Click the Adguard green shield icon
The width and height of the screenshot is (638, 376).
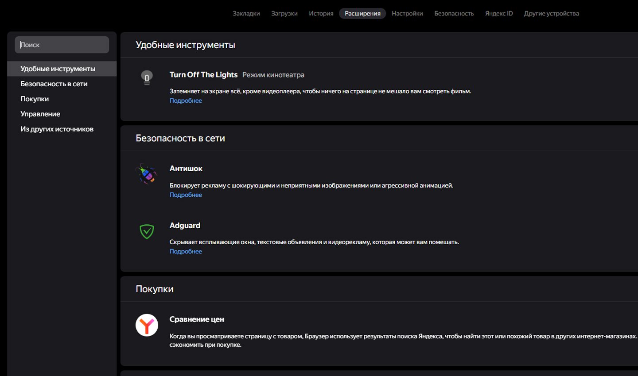(x=147, y=231)
